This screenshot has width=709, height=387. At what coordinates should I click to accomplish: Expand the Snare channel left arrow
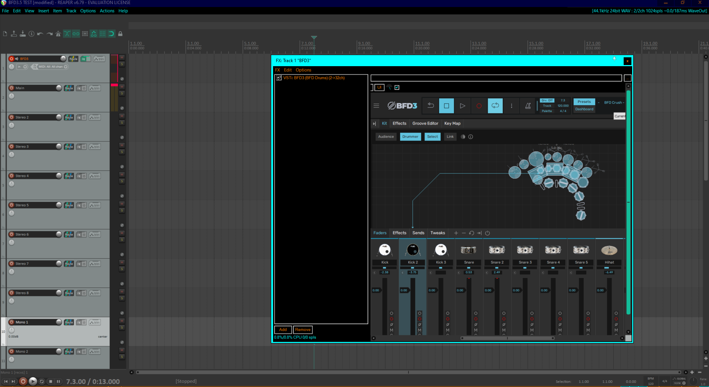(459, 272)
